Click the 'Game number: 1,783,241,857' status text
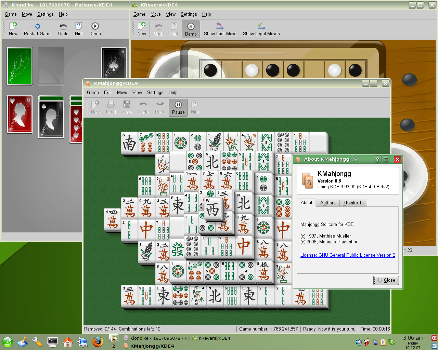 (x=268, y=329)
